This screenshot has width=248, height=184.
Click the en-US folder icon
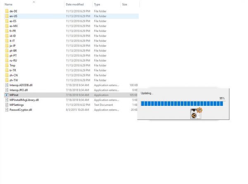[x=7, y=16]
